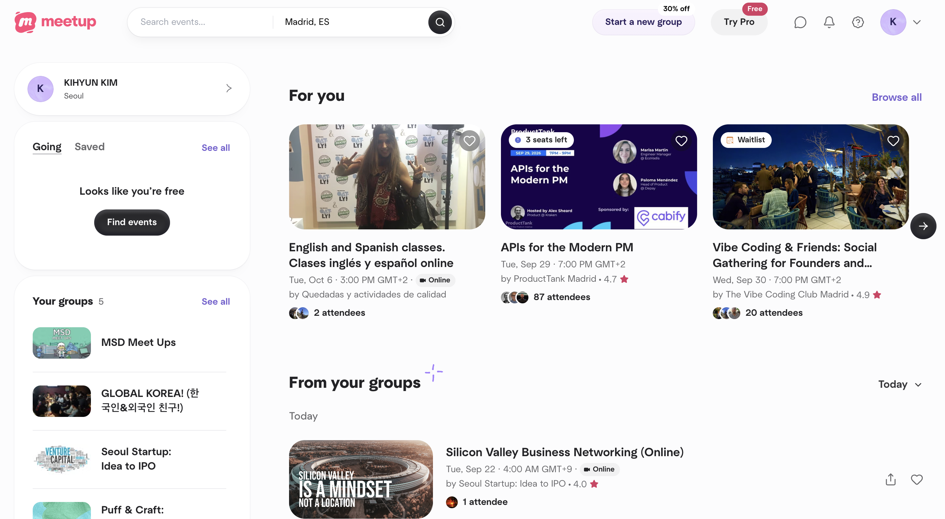
Task: Toggle heart on APIs for the Modern PM
Action: [681, 141]
